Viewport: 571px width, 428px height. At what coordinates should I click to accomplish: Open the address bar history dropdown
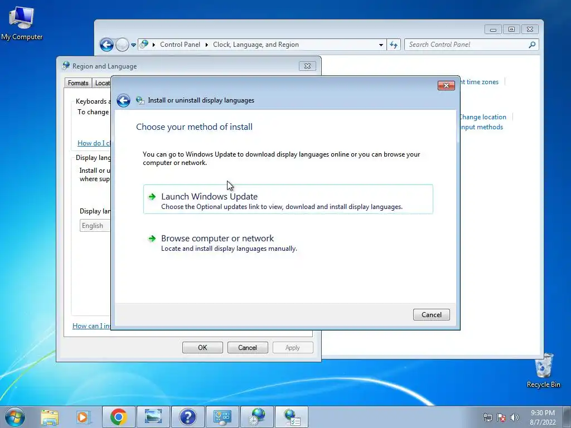(381, 45)
